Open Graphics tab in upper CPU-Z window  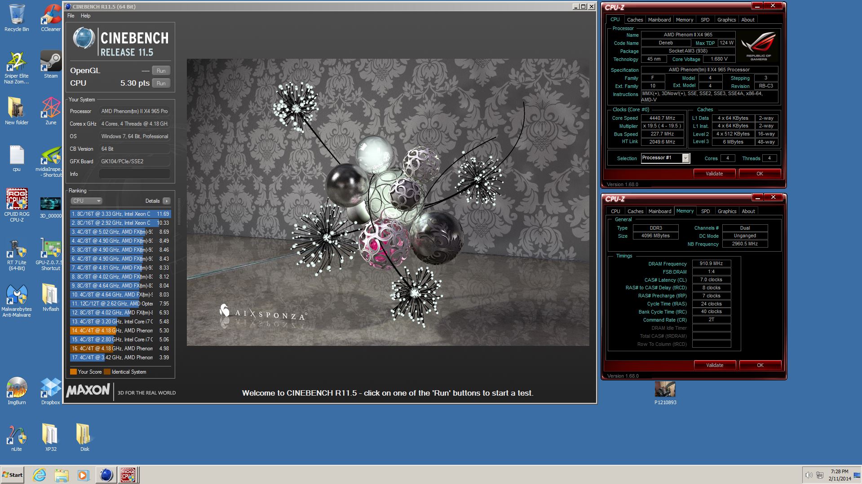coord(726,20)
